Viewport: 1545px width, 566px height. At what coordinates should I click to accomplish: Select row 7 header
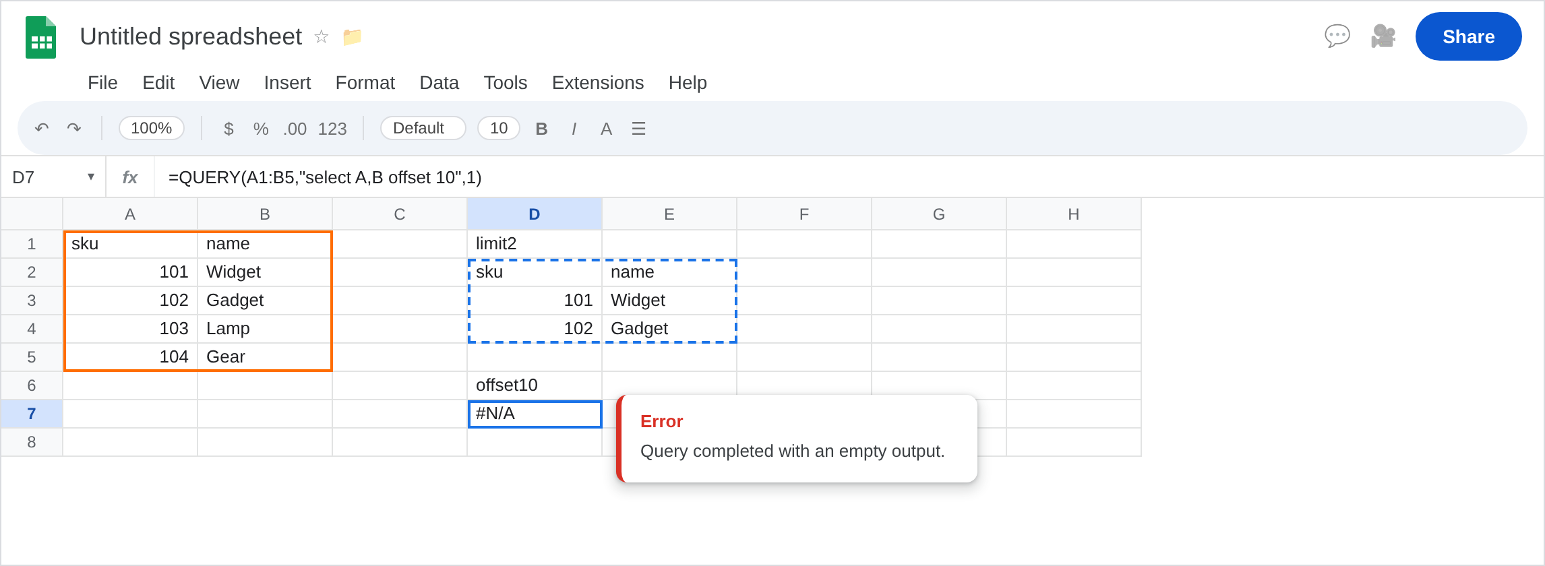point(32,414)
